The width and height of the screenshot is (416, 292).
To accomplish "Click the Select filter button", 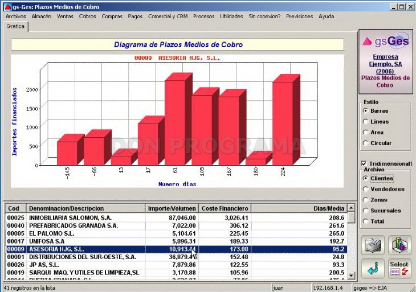I will pyautogui.click(x=399, y=269).
